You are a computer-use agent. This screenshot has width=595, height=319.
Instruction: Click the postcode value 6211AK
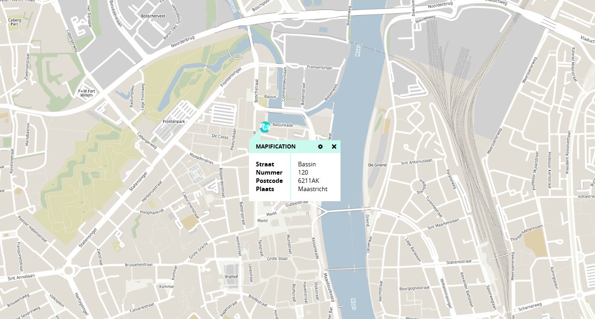(308, 181)
